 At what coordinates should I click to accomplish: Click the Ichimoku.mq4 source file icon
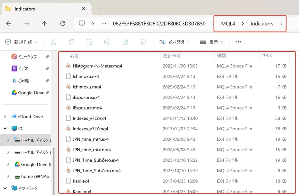(x=68, y=87)
